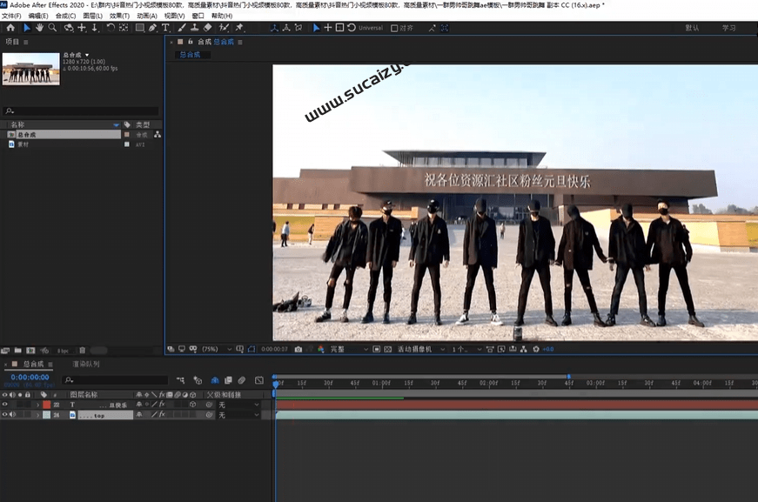Image resolution: width=758 pixels, height=502 pixels.
Task: Click the 学习 workspace button
Action: (728, 28)
